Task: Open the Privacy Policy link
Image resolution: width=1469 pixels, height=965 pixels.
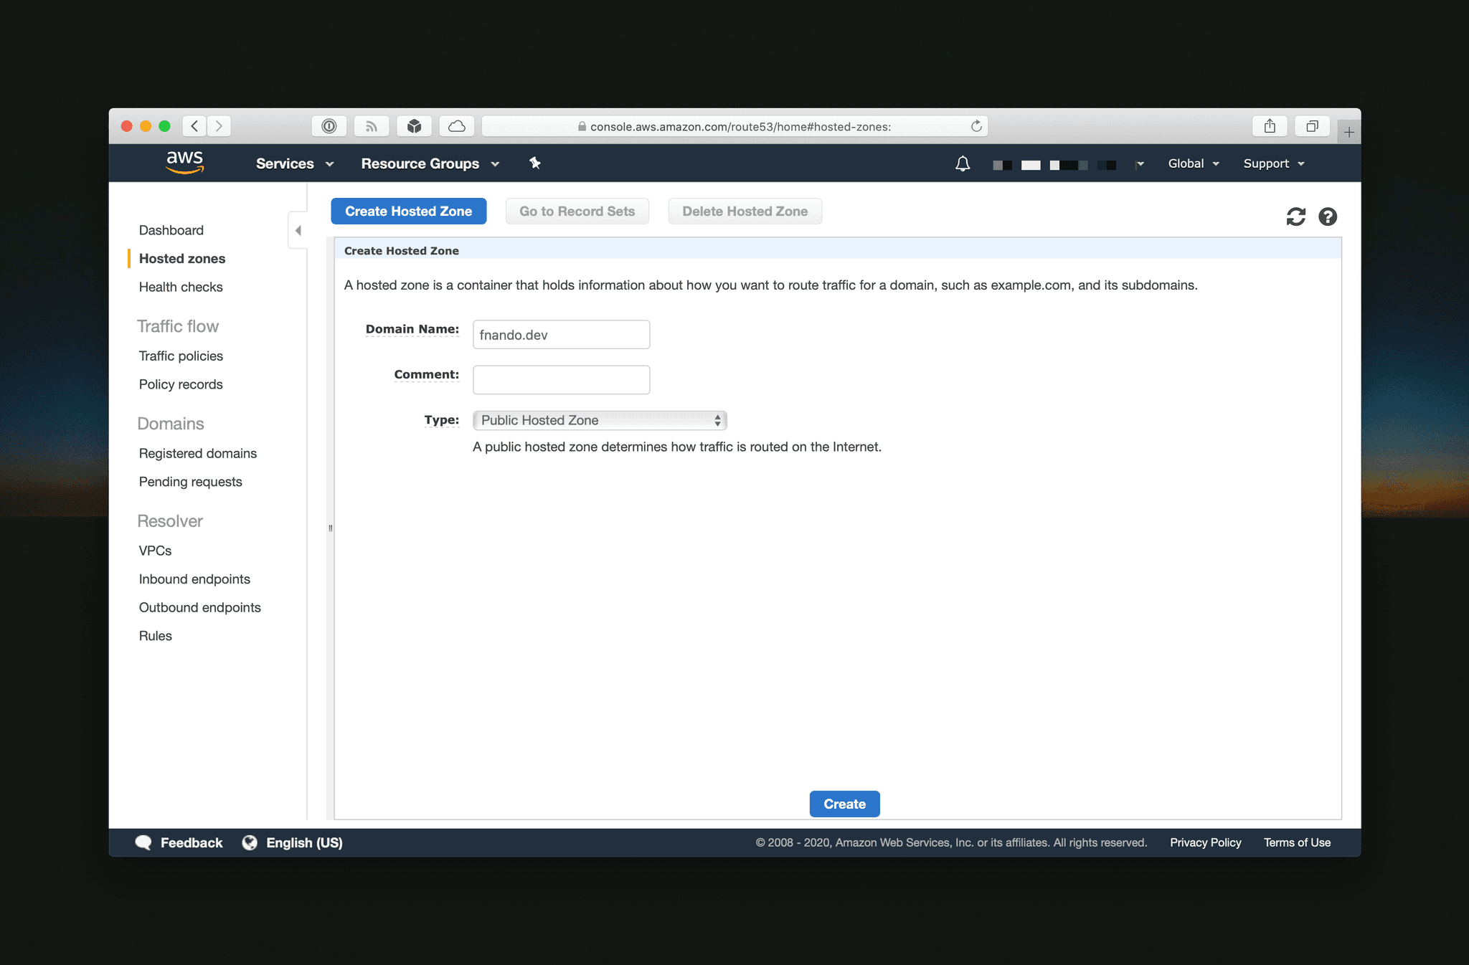Action: pyautogui.click(x=1205, y=842)
